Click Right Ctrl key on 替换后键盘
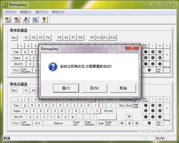The height and width of the screenshot is (143, 179). pos(111,123)
